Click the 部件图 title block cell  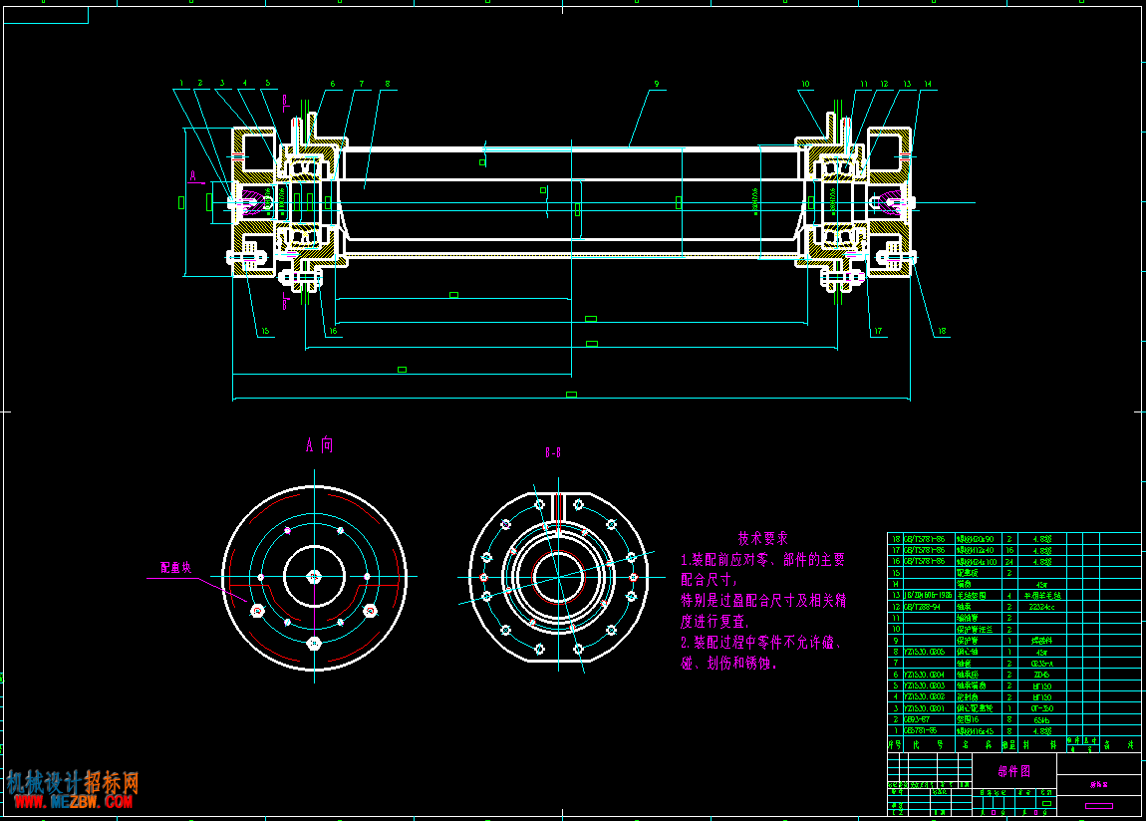pos(1014,771)
